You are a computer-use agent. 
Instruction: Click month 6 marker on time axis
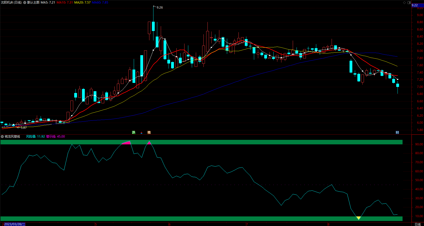pos(169,224)
